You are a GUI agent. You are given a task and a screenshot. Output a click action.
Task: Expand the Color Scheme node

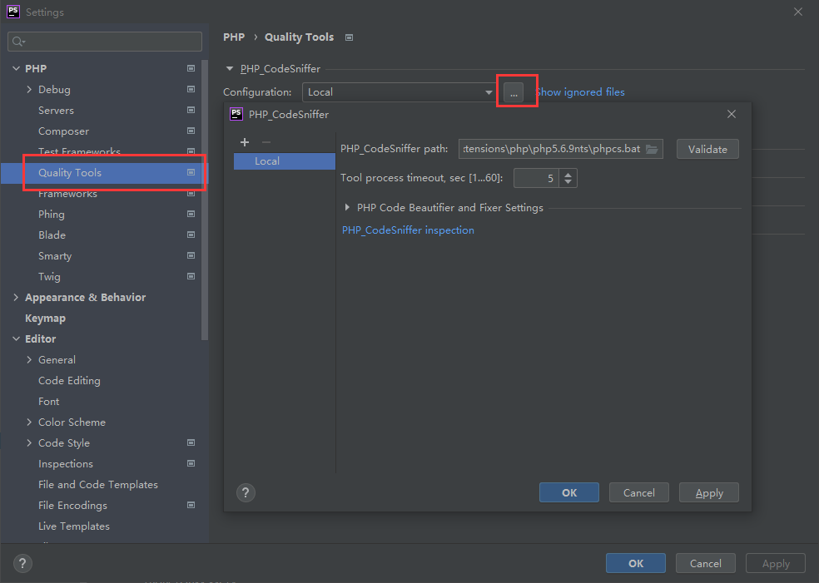tap(29, 422)
